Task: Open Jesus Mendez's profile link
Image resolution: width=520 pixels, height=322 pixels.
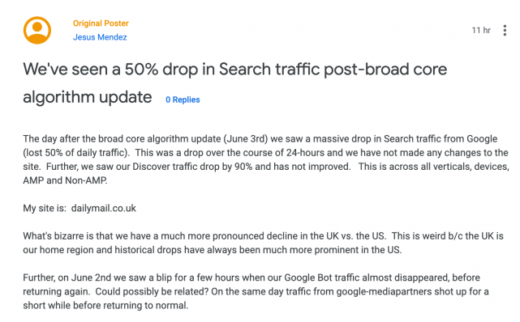Action: [100, 37]
